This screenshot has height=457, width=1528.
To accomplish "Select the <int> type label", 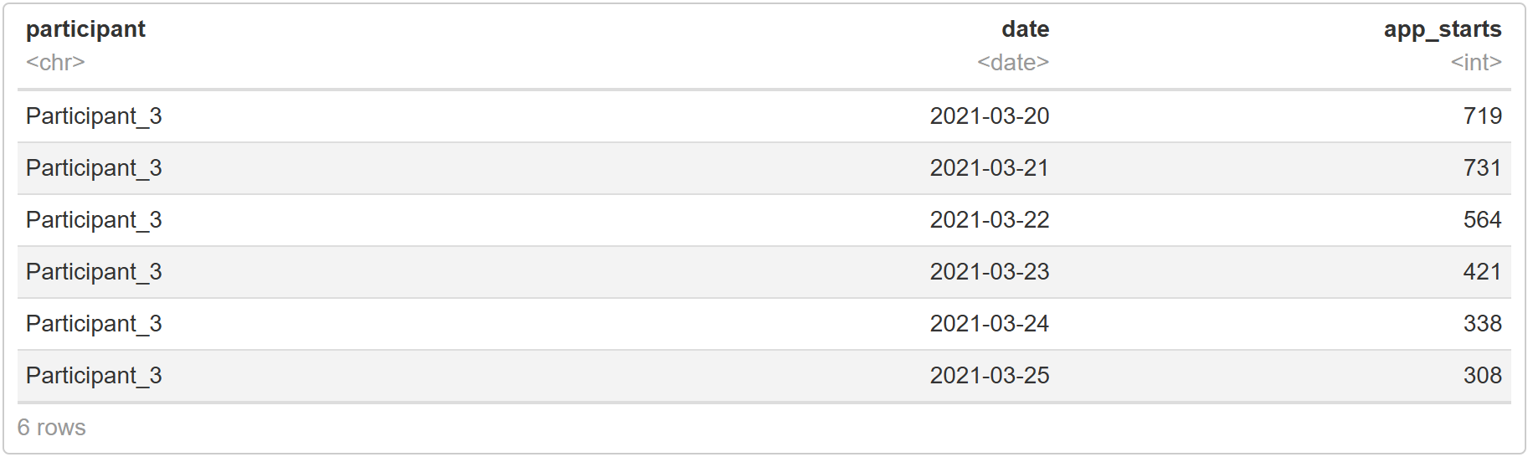I will point(1476,63).
